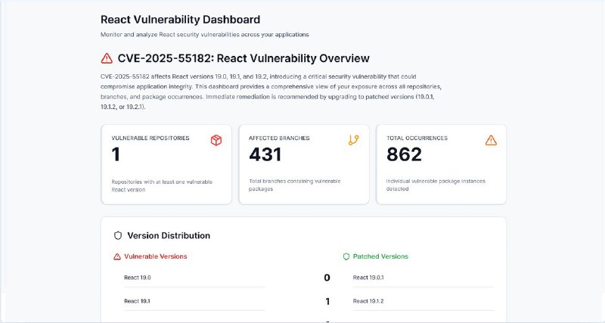Screen dimensions: 605x323
Task: Open the Total Occurrences count 862
Action: [404, 155]
